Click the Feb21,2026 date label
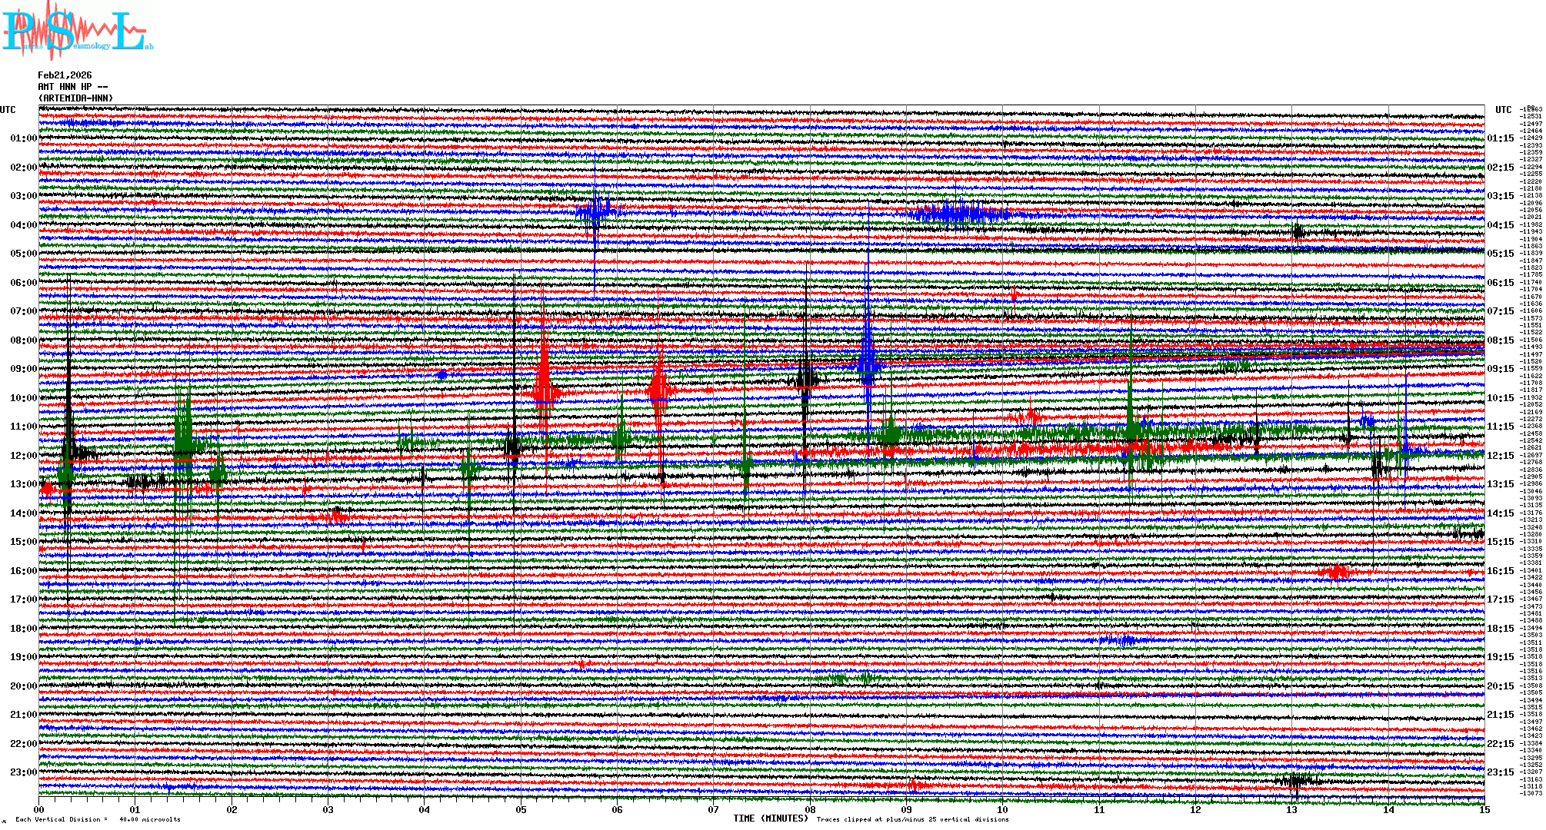 click(65, 75)
